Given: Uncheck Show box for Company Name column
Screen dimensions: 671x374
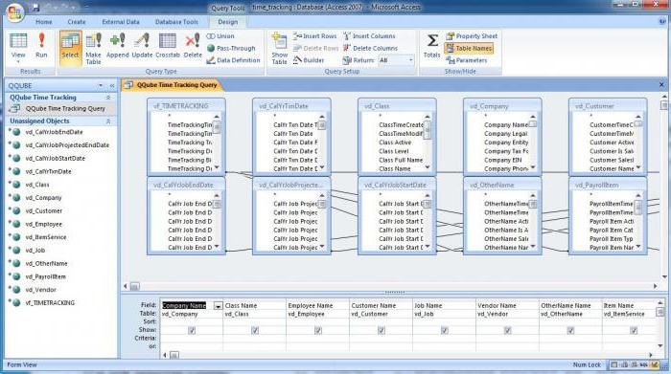Looking at the screenshot, I should [192, 330].
